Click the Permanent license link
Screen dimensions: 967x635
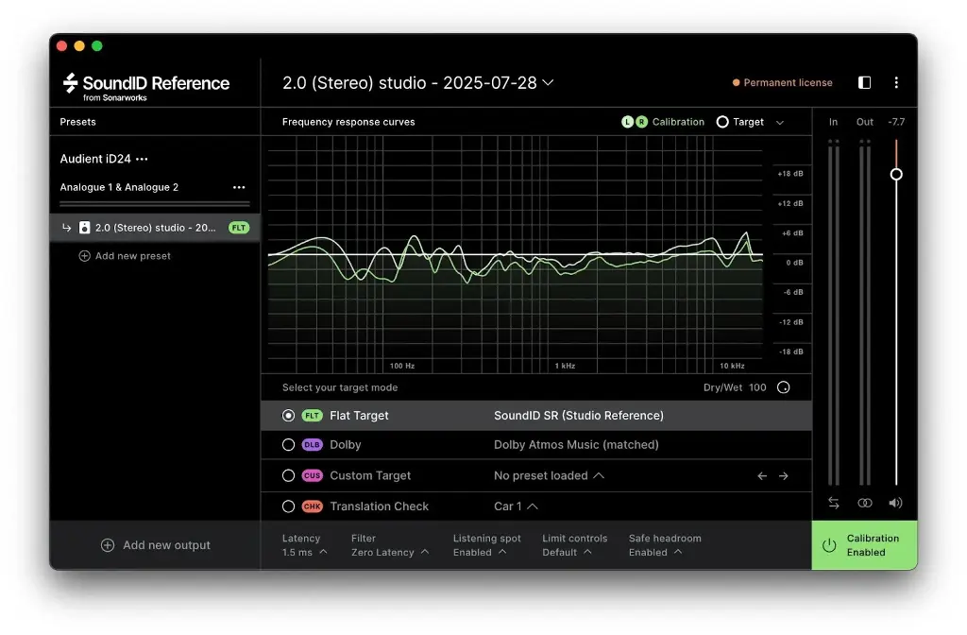(789, 83)
